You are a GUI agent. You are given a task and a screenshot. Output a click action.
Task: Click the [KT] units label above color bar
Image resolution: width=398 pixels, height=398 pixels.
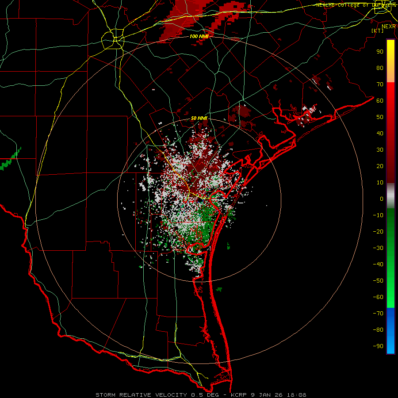click(x=377, y=31)
